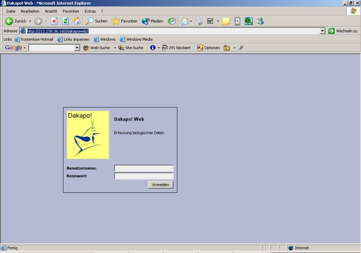Open Google toolbar Optionen
361x253 pixels.
[x=209, y=48]
